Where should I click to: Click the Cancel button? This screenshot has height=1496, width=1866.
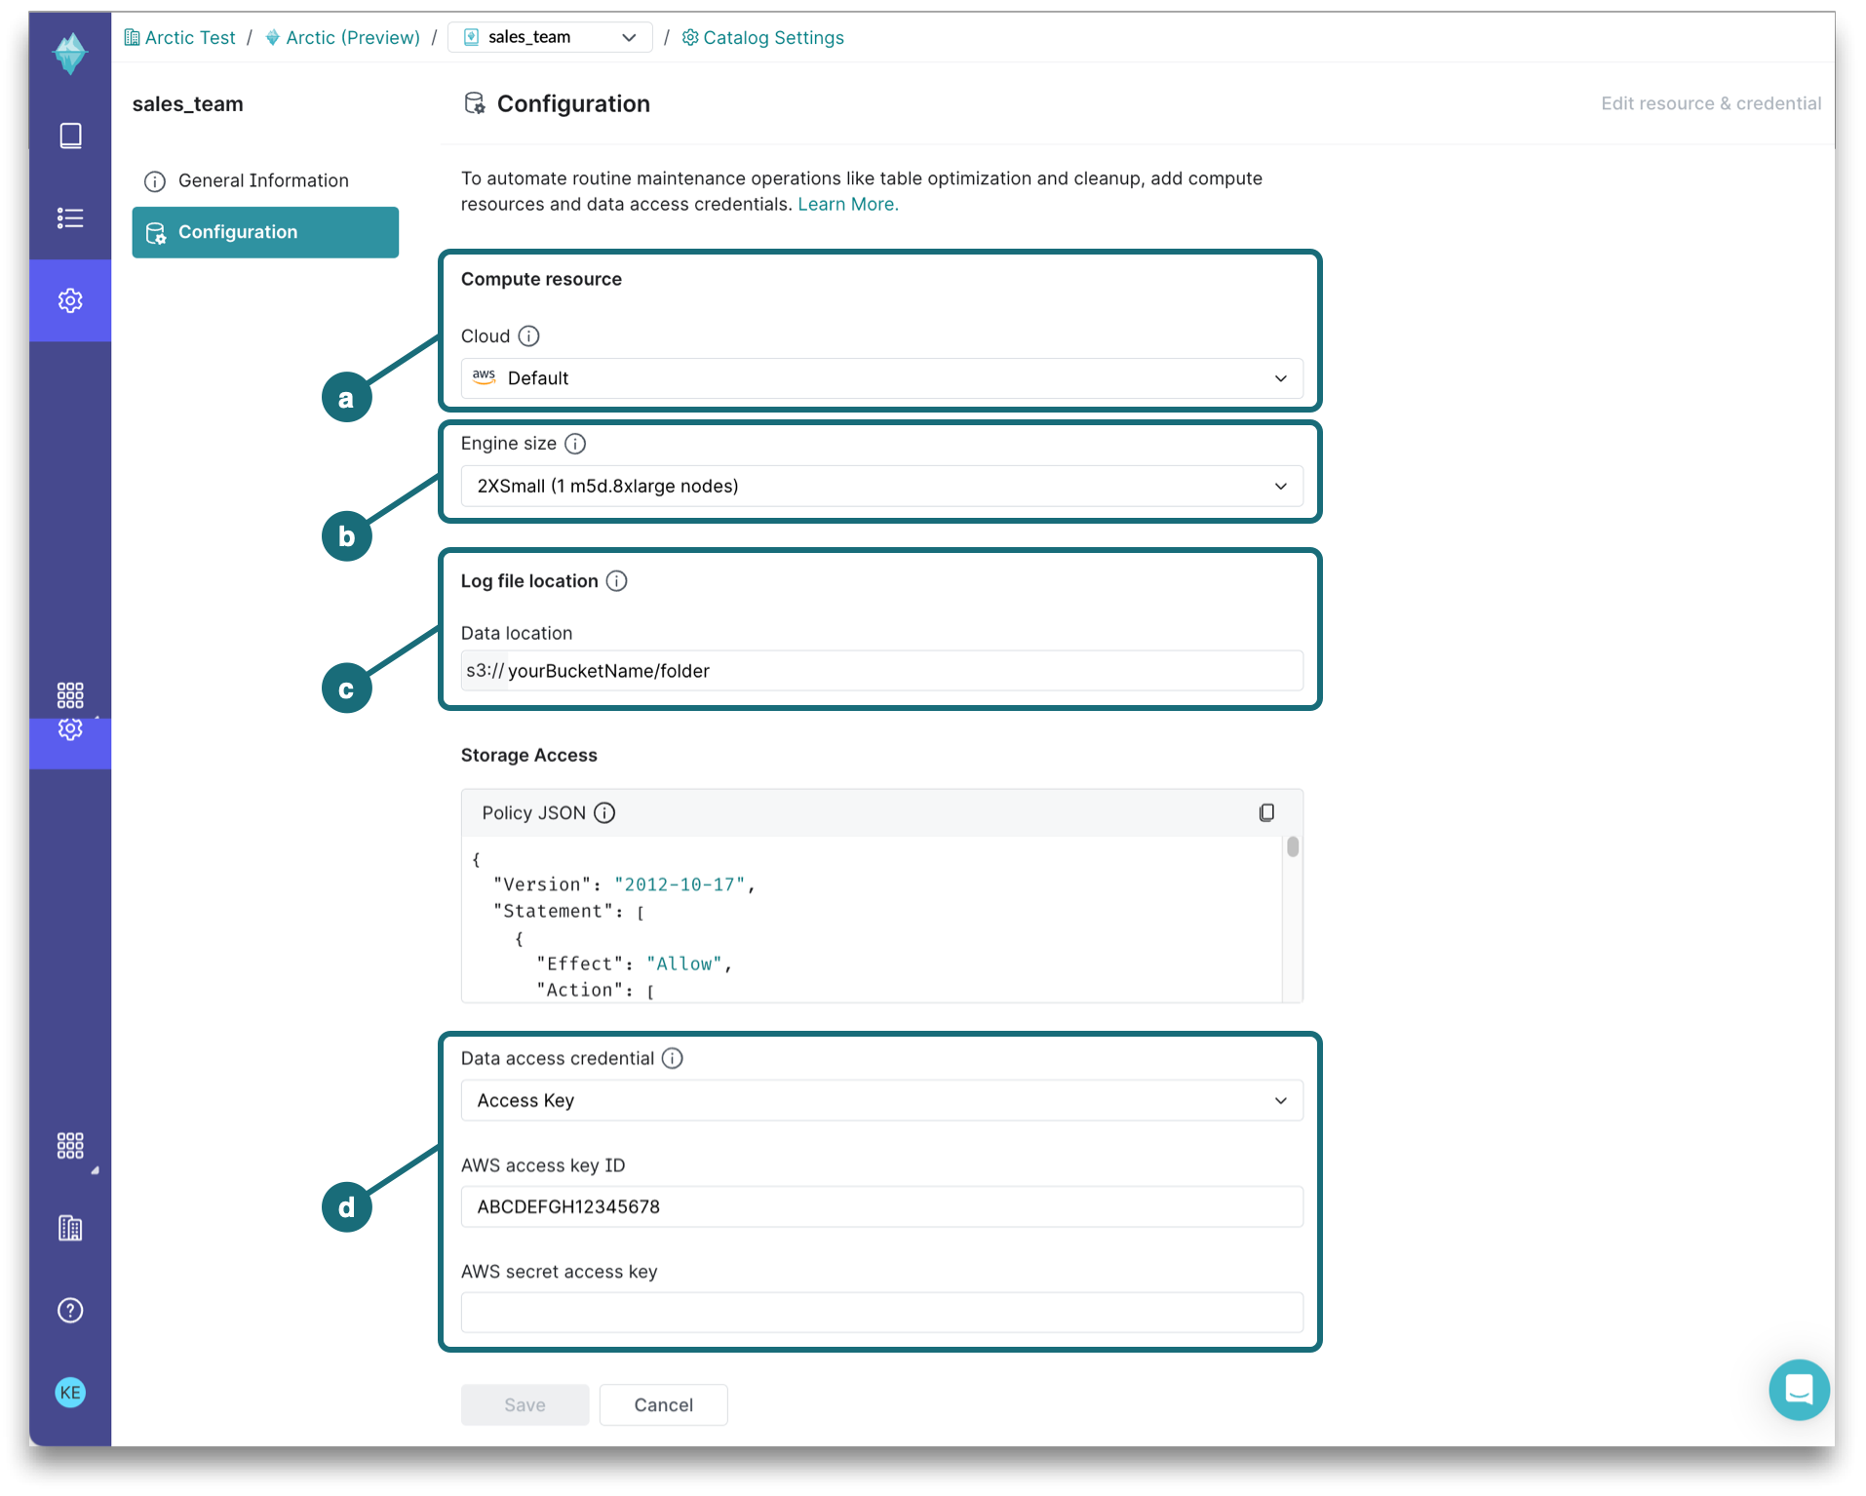[663, 1404]
